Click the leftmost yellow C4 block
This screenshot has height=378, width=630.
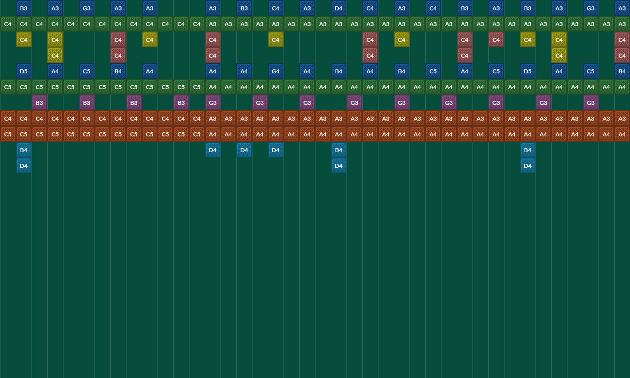[24, 40]
